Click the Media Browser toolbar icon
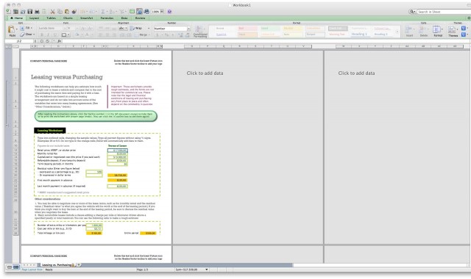The width and height of the screenshot is (471, 279). (146, 12)
